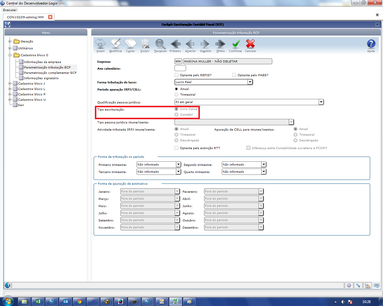The width and height of the screenshot is (383, 306).
Task: Click Cadastros bloco J tree item
Action: [31, 83]
